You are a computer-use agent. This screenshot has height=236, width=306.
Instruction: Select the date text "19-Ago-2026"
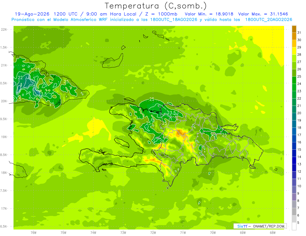[32, 14]
